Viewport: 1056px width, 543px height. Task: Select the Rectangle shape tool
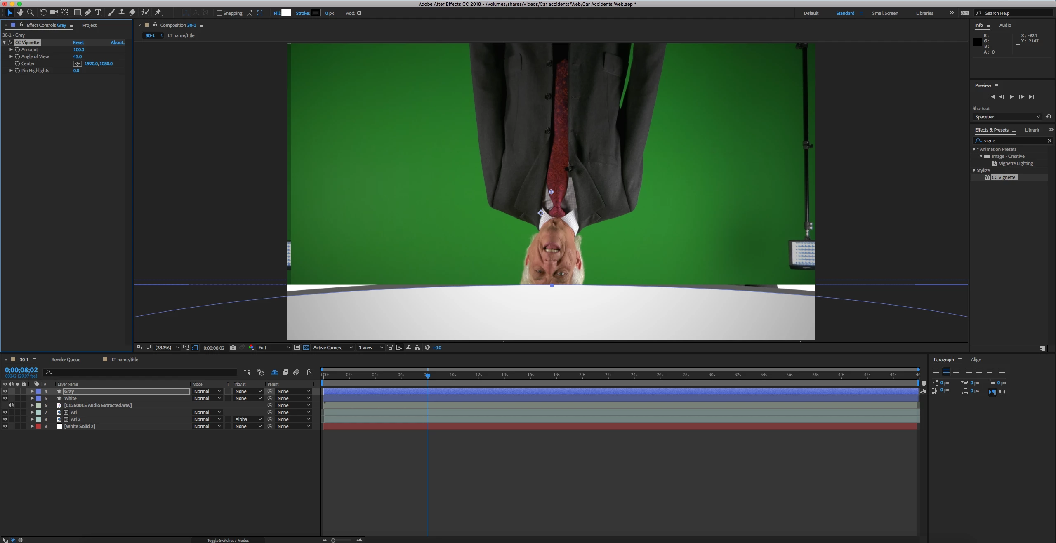(77, 13)
